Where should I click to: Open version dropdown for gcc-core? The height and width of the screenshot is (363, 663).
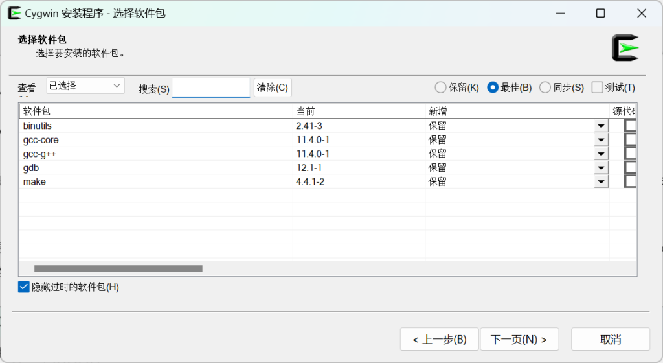[x=601, y=140]
